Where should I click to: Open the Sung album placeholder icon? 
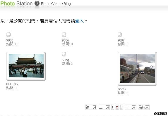point(64,54)
